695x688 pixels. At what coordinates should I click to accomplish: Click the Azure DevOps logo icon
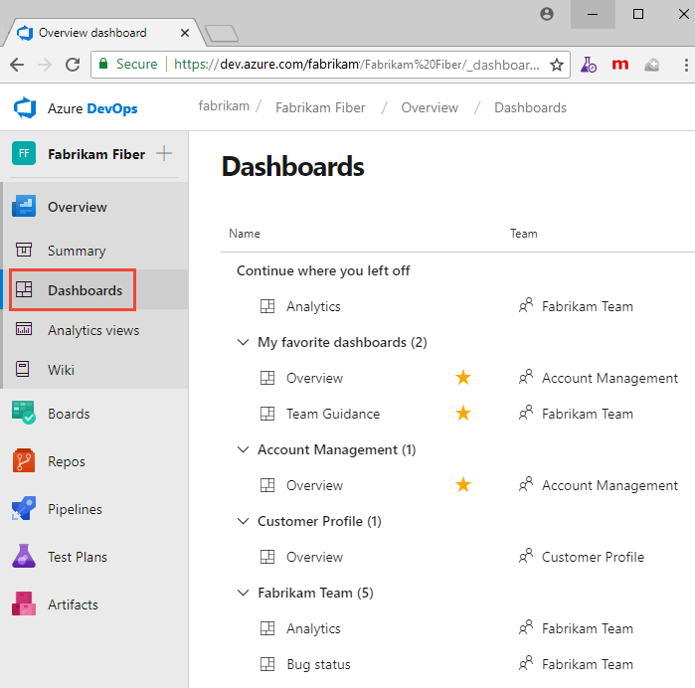(25, 107)
